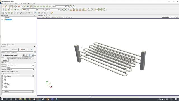This screenshot has height=101, width=179.
Task: Play the animation
Action: (41, 6)
